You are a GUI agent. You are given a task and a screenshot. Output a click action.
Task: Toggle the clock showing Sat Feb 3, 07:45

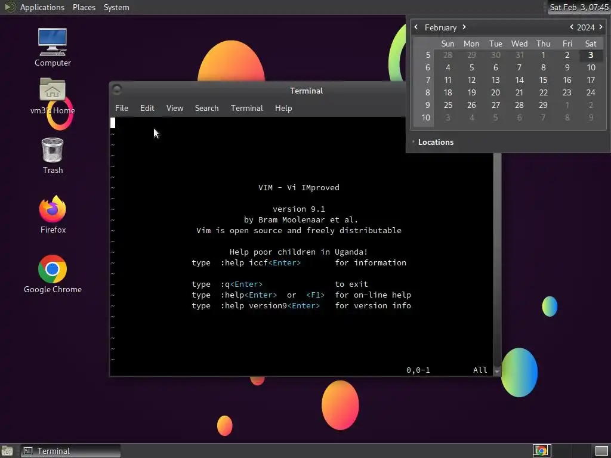click(578, 7)
